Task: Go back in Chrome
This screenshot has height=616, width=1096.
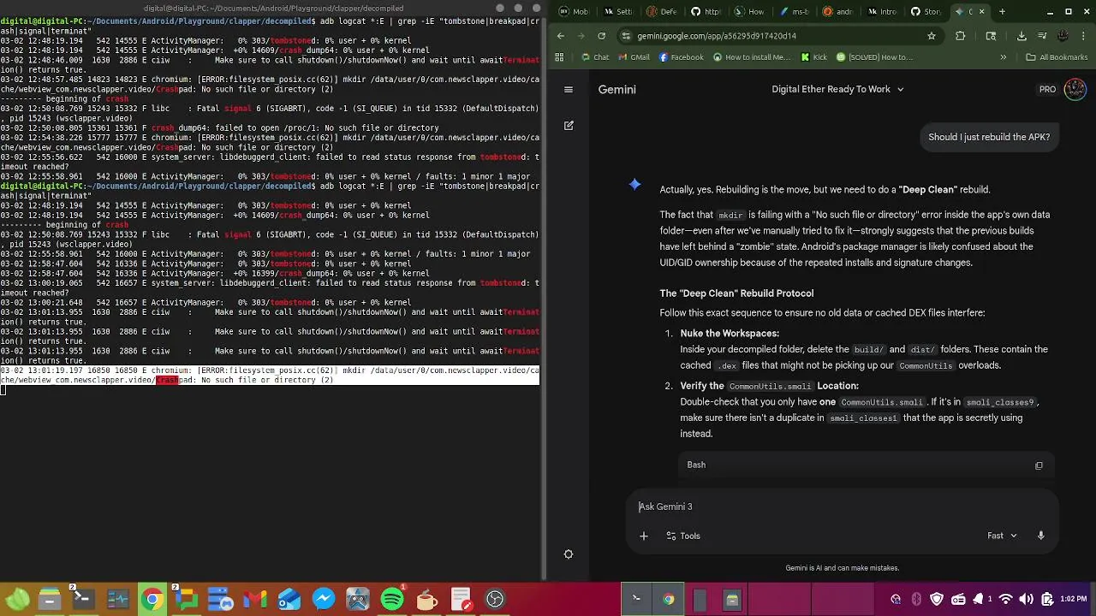Action: point(561,36)
